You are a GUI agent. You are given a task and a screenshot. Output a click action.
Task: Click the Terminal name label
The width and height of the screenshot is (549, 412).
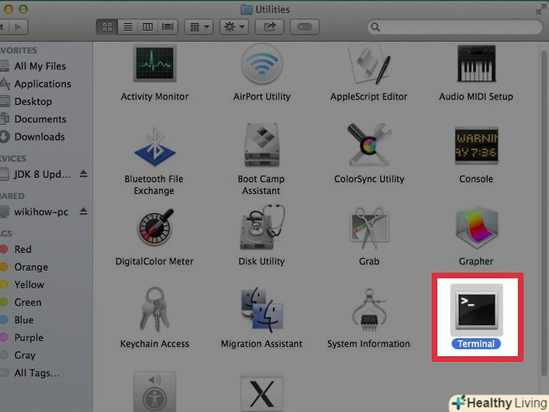476,343
